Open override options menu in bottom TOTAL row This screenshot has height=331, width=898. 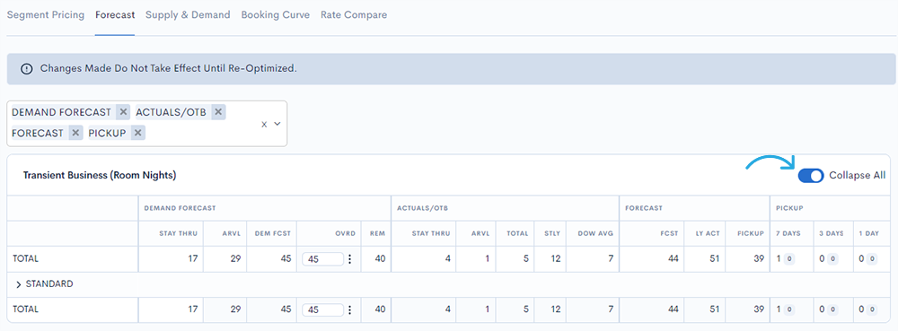[x=350, y=309]
